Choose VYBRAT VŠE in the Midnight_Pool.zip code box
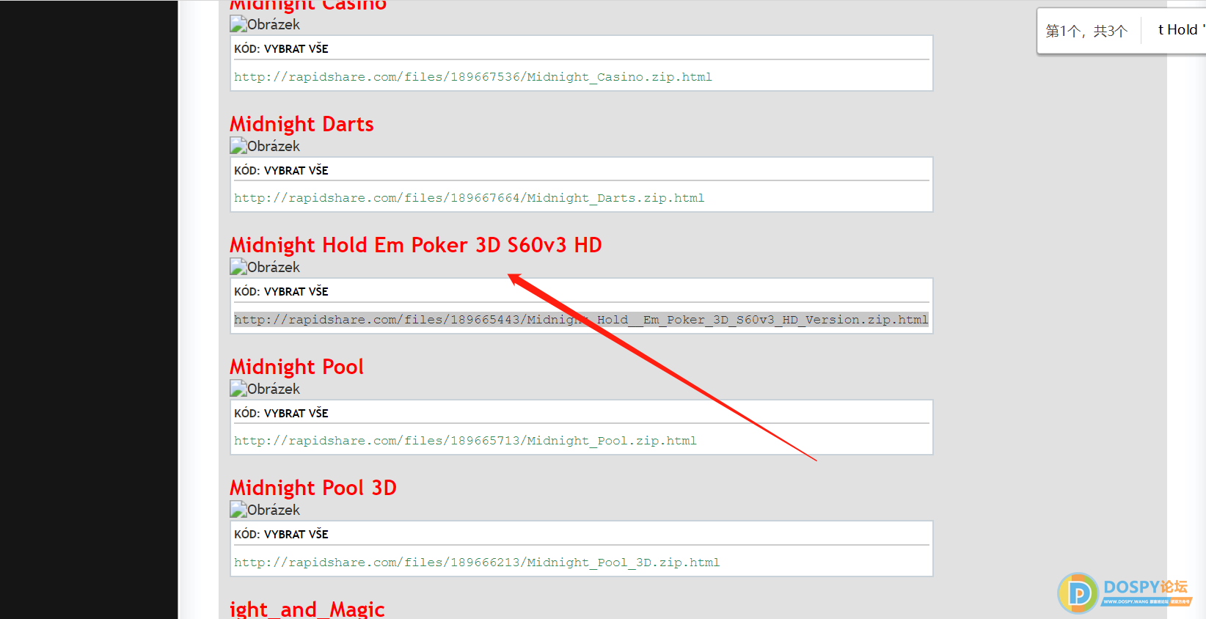 click(296, 414)
